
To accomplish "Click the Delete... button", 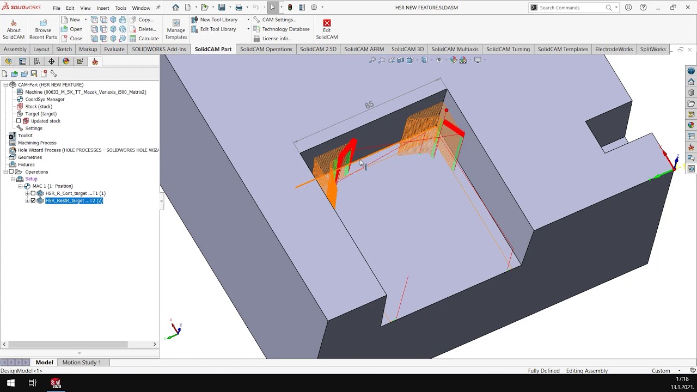I will [x=143, y=29].
